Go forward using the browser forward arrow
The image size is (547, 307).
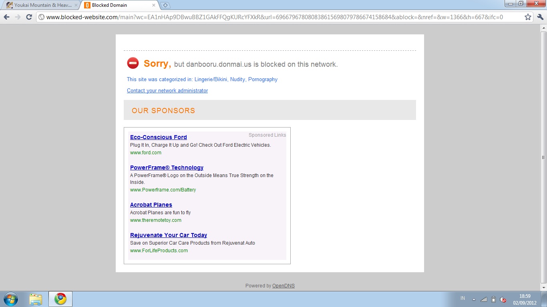click(x=18, y=17)
